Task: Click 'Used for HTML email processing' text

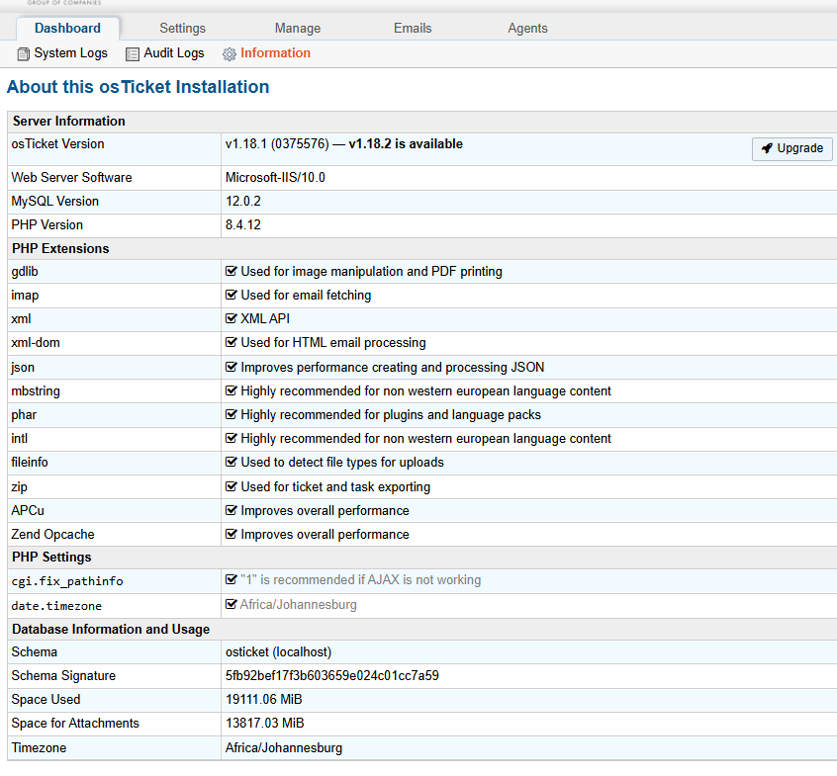Action: click(x=333, y=342)
